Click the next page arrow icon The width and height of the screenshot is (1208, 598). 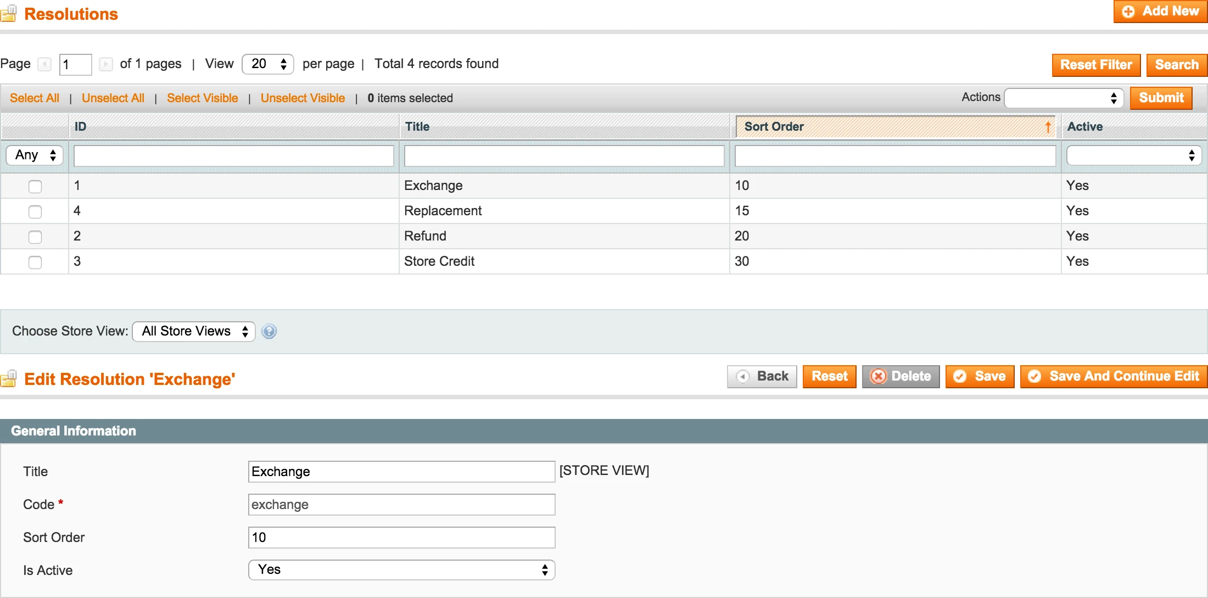(106, 64)
